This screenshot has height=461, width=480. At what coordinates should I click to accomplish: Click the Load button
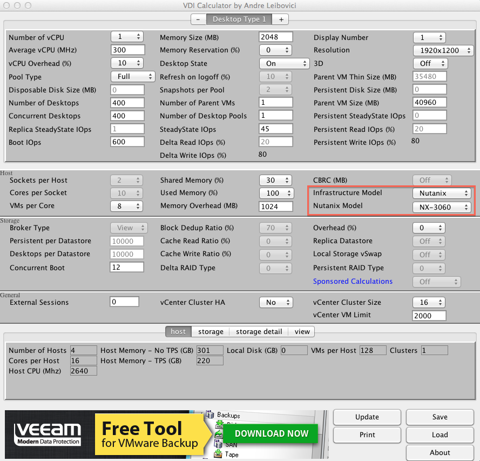pyautogui.click(x=440, y=435)
